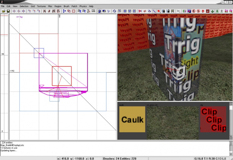The image size is (233, 160).
Task: Open the Textures menu
Action: click(x=41, y=6)
